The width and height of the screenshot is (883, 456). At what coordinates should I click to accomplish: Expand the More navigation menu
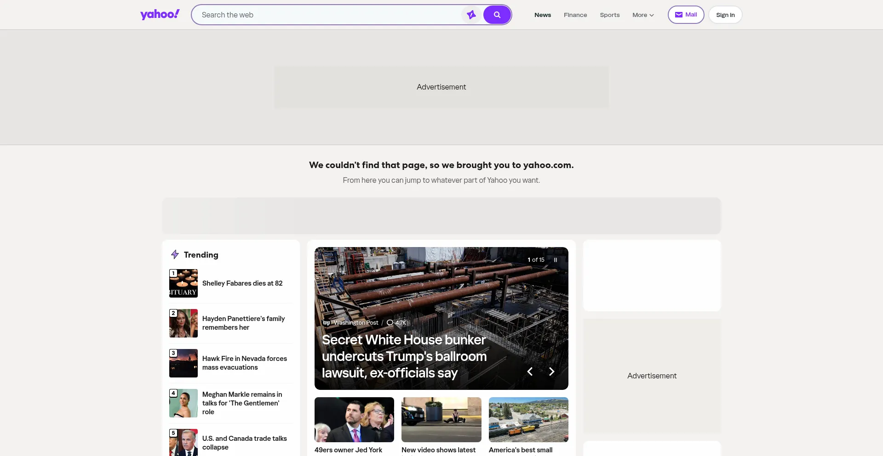coord(643,15)
